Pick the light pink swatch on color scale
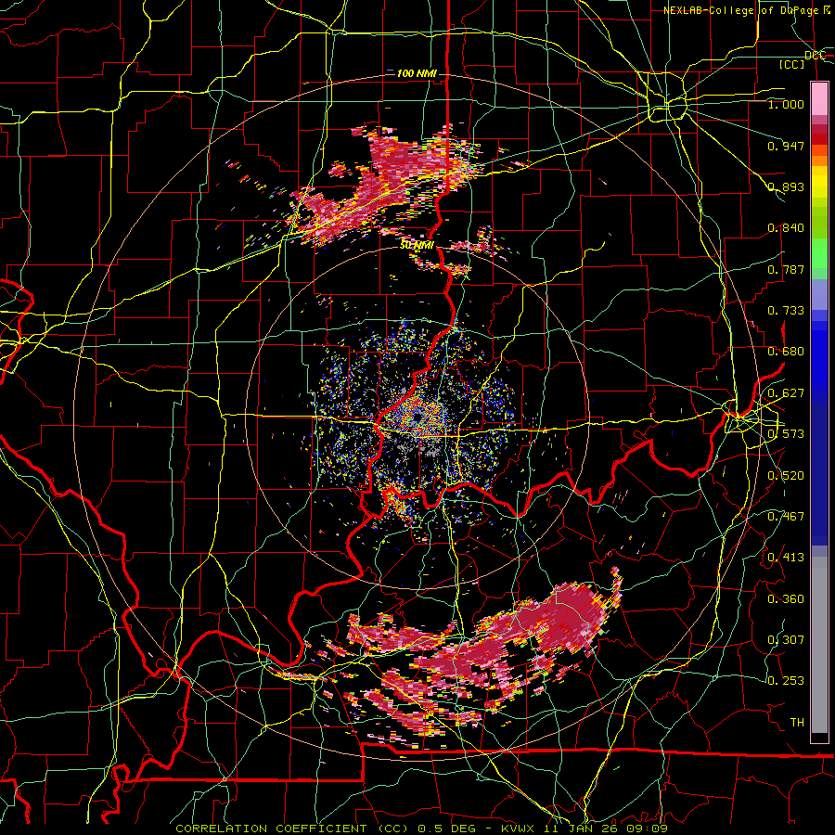Viewport: 835px width, 835px height. click(x=819, y=98)
